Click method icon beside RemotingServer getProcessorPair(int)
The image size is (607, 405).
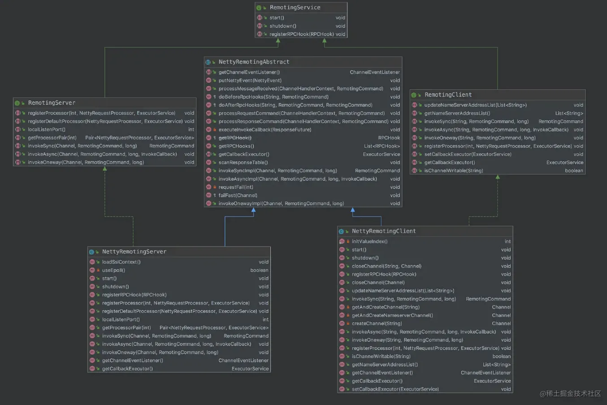point(18,138)
